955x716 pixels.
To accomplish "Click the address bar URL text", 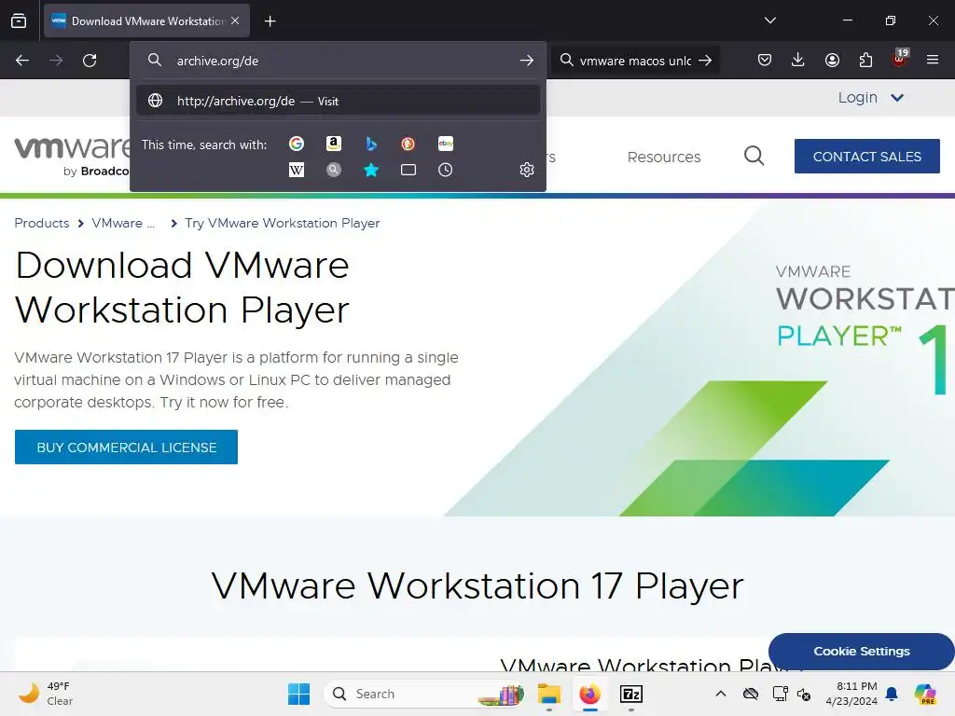I will pyautogui.click(x=217, y=61).
